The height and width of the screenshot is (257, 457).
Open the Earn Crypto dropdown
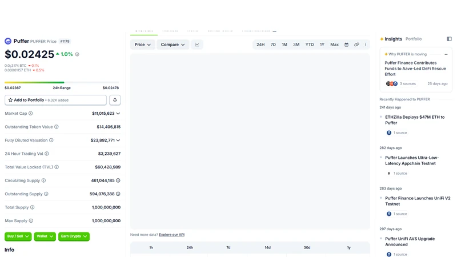(x=74, y=236)
